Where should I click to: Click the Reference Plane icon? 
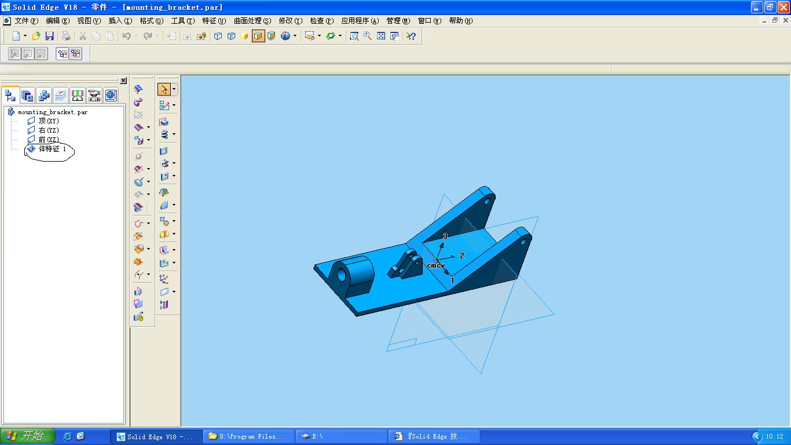[164, 292]
